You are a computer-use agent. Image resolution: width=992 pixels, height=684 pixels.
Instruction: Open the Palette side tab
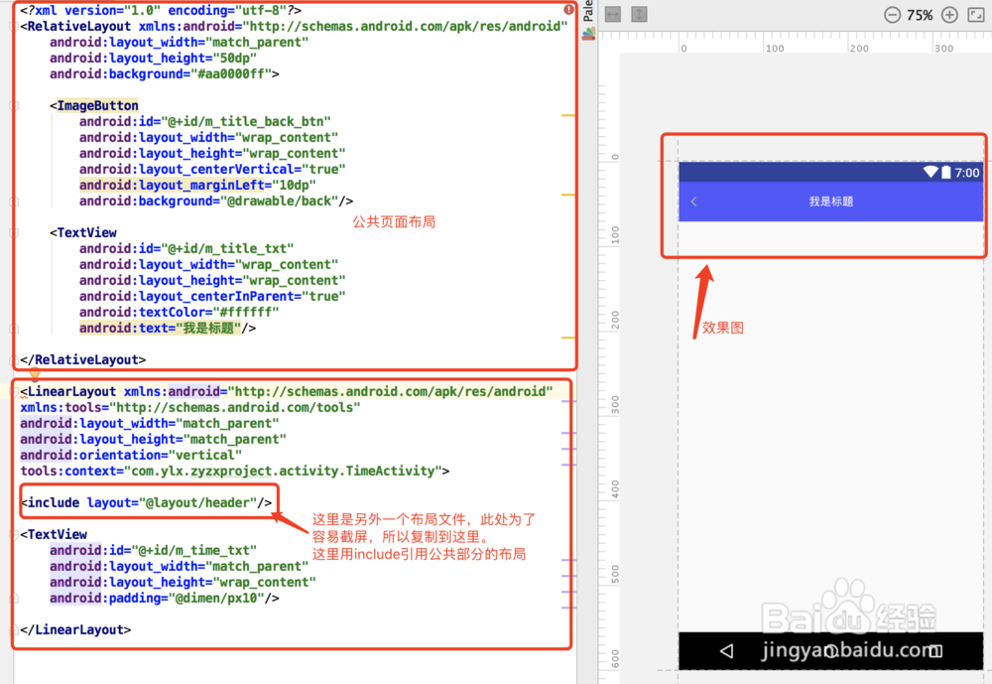click(588, 11)
